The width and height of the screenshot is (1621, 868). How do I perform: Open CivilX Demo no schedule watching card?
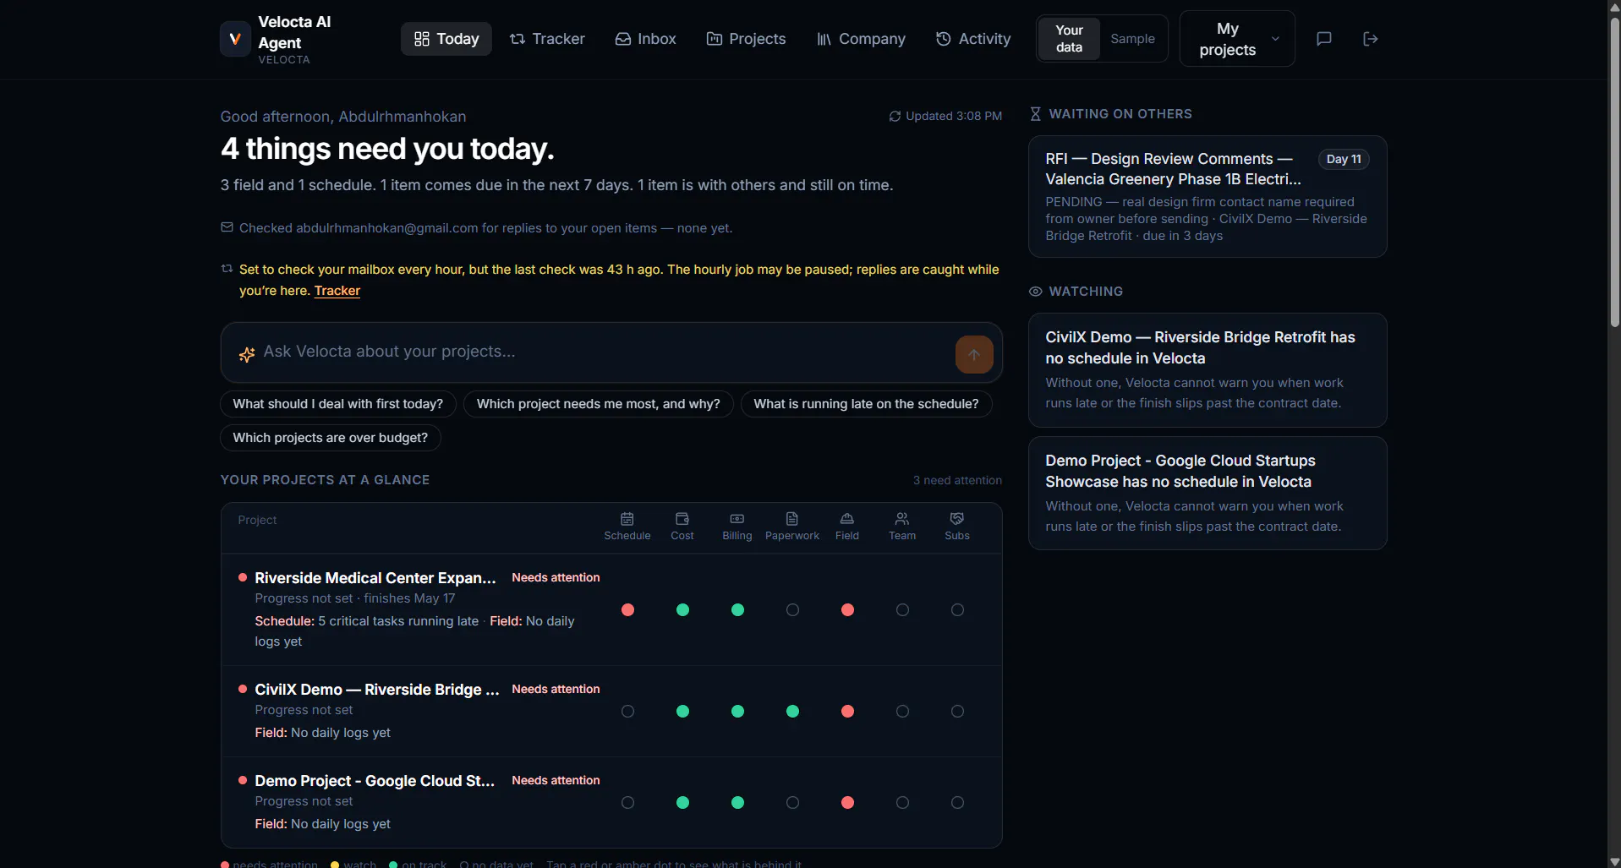(1208, 370)
